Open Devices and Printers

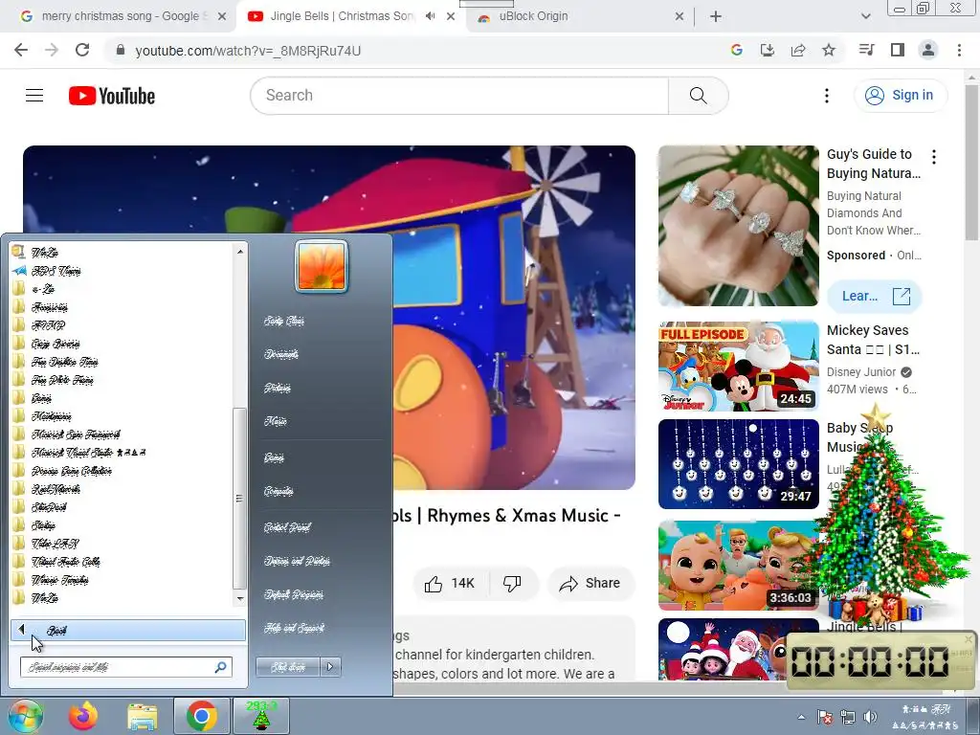pos(297,561)
